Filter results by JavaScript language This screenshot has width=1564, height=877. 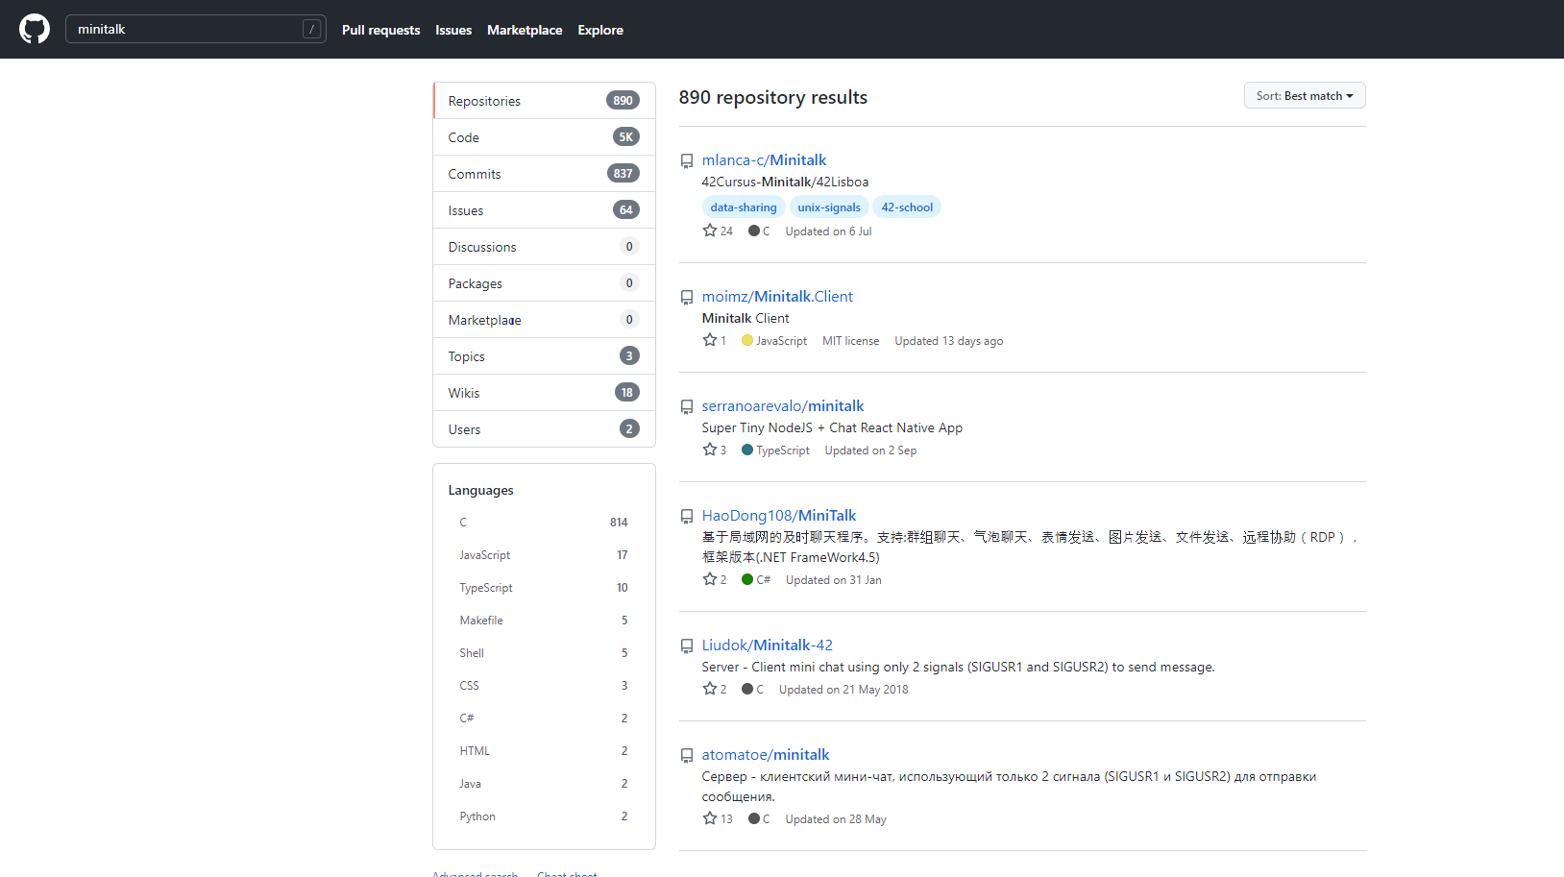[544, 554]
